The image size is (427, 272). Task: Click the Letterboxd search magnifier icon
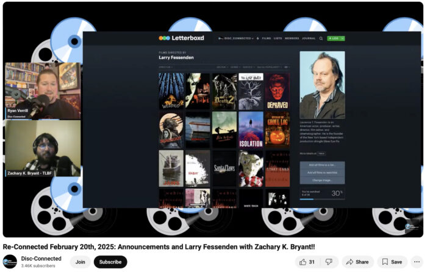pyautogui.click(x=321, y=38)
